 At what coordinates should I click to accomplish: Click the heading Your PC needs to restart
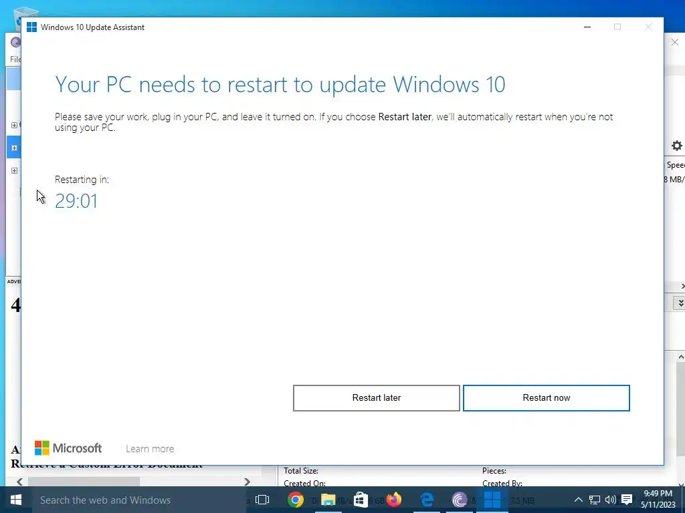(280, 85)
